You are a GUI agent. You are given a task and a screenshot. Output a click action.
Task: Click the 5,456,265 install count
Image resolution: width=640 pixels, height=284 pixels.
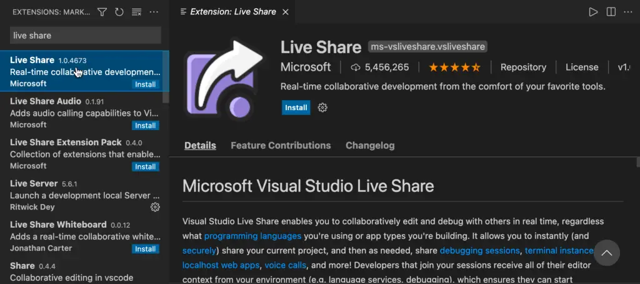pyautogui.click(x=387, y=68)
